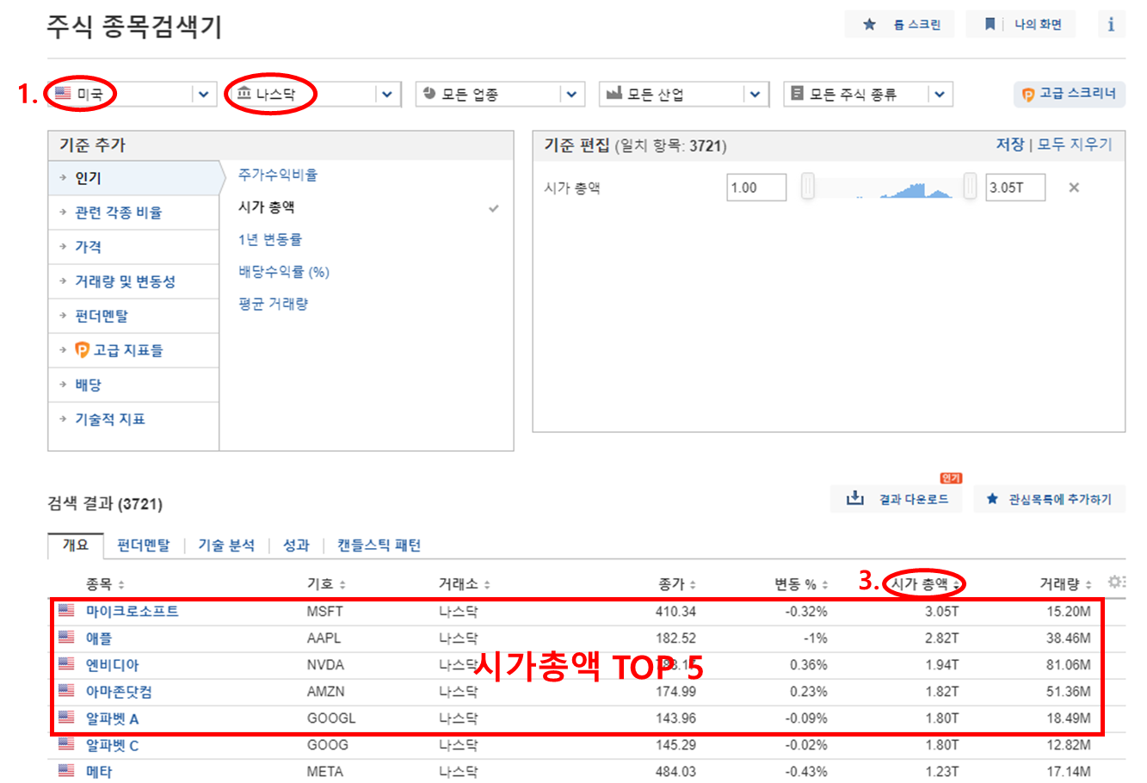Click the left market cap slider handle
The image size is (1147, 783).
pyautogui.click(x=807, y=186)
